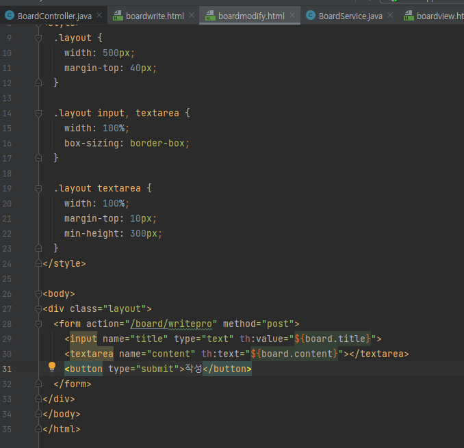Click the ${board.title} expression
The width and height of the screenshot is (464, 448).
point(333,339)
